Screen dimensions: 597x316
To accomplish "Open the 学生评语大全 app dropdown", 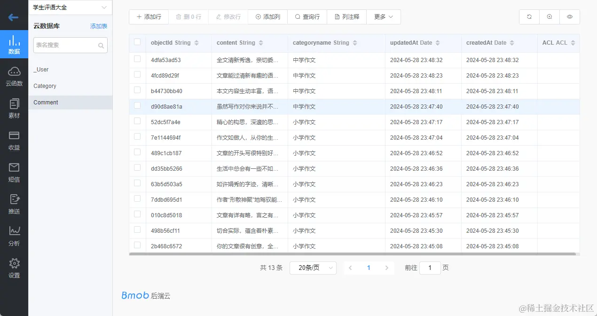I will coord(71,8).
